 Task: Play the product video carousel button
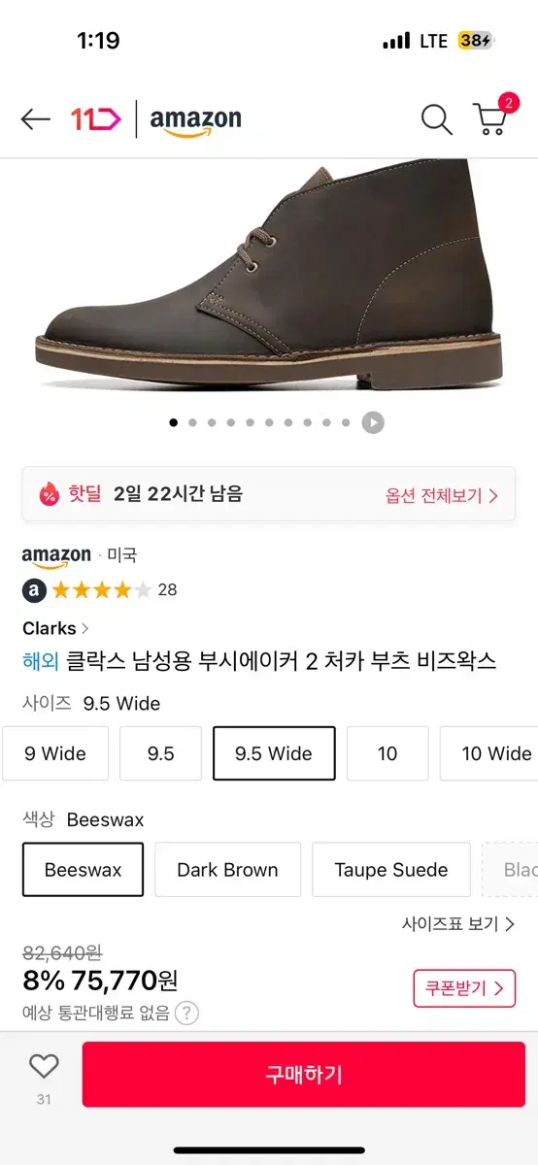pyautogui.click(x=373, y=422)
